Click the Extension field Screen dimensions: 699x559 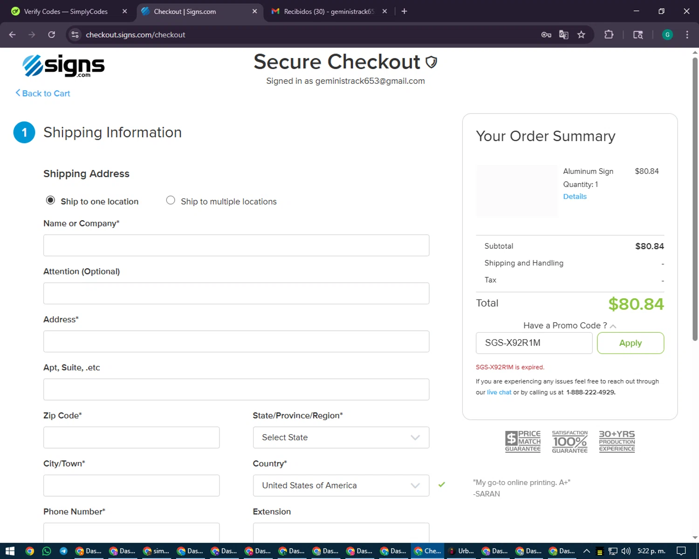point(341,533)
